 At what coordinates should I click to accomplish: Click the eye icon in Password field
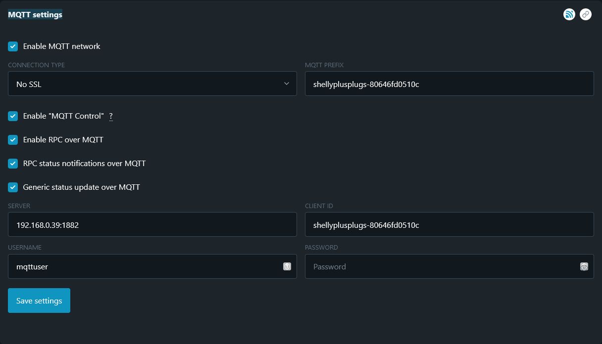(x=584, y=266)
